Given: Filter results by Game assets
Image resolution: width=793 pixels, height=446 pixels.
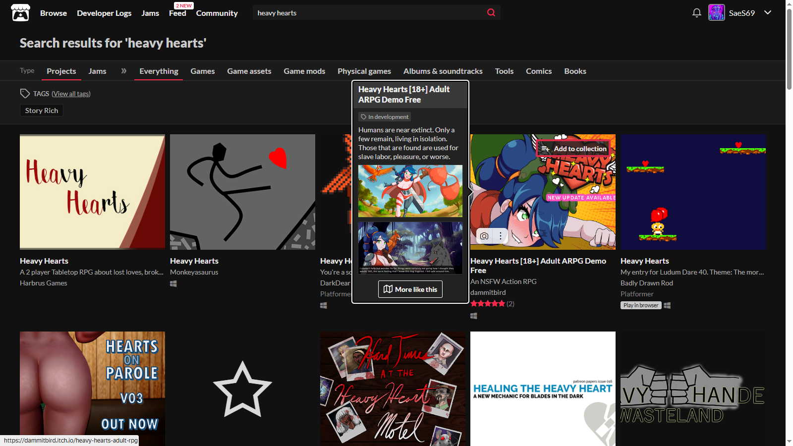Looking at the screenshot, I should (249, 71).
